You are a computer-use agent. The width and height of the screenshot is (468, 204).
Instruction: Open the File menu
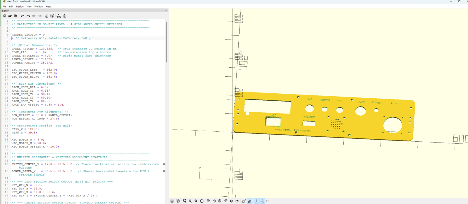click(4, 6)
